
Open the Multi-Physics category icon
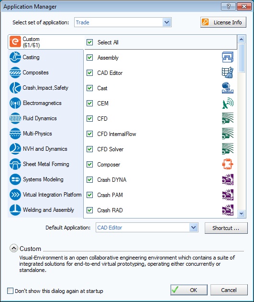pyautogui.click(x=15, y=134)
